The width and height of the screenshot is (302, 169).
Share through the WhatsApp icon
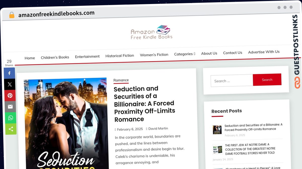pyautogui.click(x=10, y=118)
